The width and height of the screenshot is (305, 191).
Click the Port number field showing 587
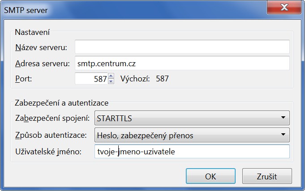click(91, 79)
